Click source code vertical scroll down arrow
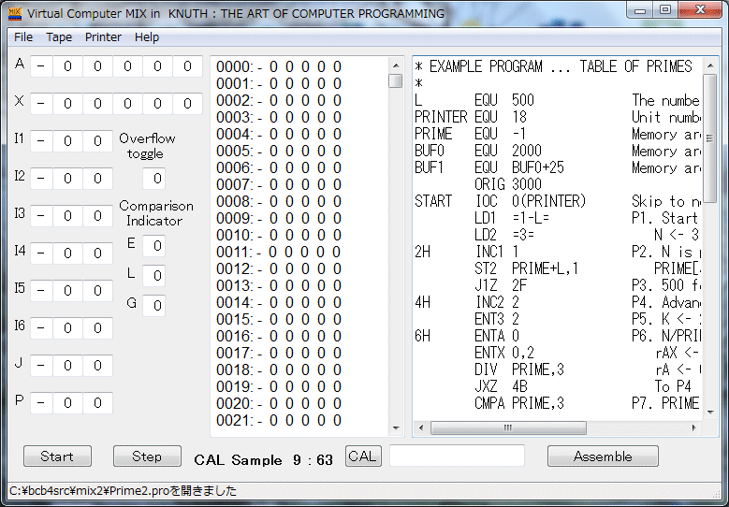729x507 pixels. click(710, 413)
